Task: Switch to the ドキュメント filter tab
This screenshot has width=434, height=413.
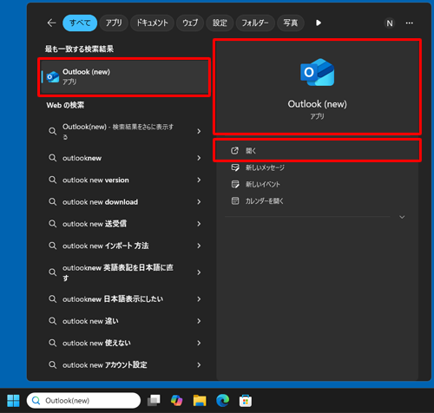Action: pos(152,23)
